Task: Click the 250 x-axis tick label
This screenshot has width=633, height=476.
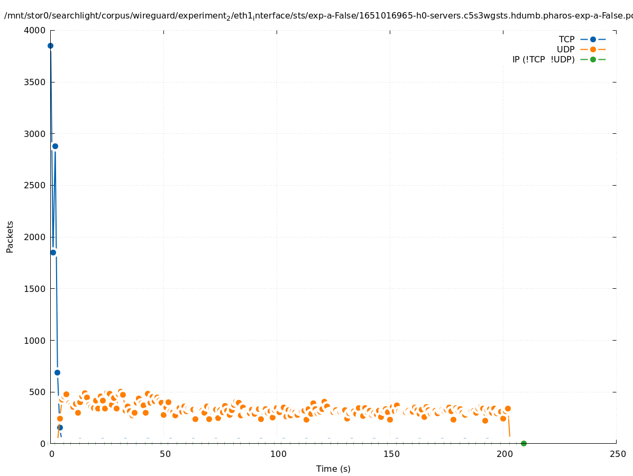Action: click(x=617, y=454)
